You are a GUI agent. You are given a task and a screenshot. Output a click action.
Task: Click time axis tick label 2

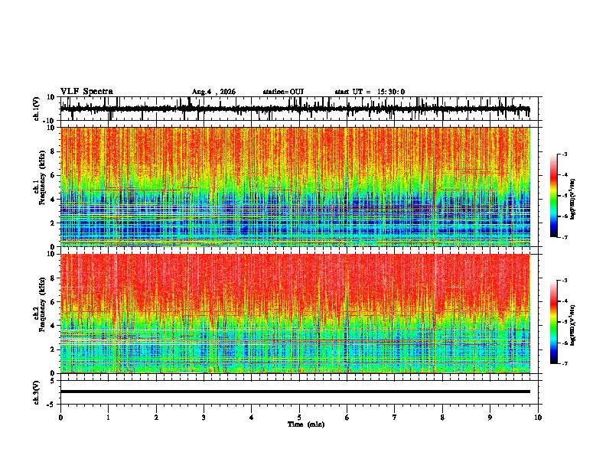click(156, 418)
